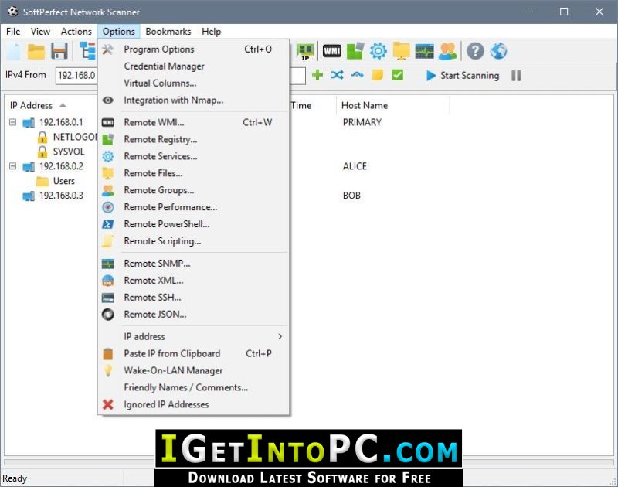Click the BOB host name cell
The width and height of the screenshot is (618, 487).
coord(351,196)
